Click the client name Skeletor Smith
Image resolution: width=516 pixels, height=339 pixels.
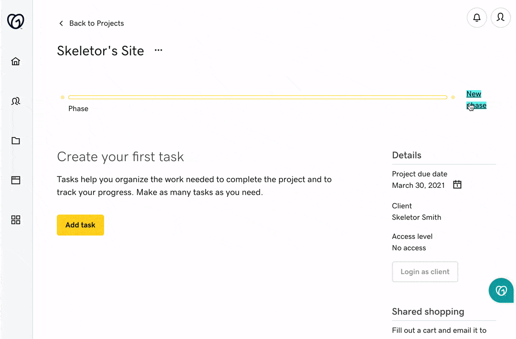[x=416, y=217]
